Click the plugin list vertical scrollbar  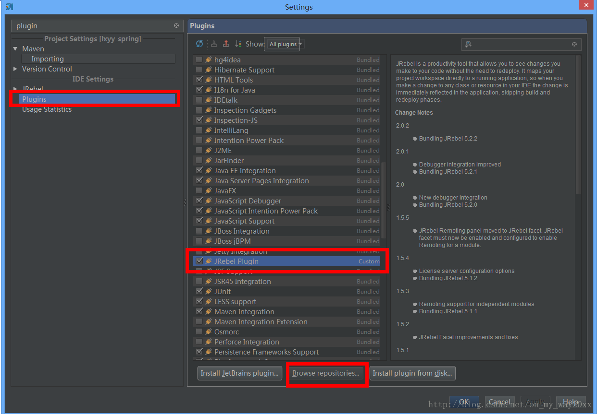point(383,201)
